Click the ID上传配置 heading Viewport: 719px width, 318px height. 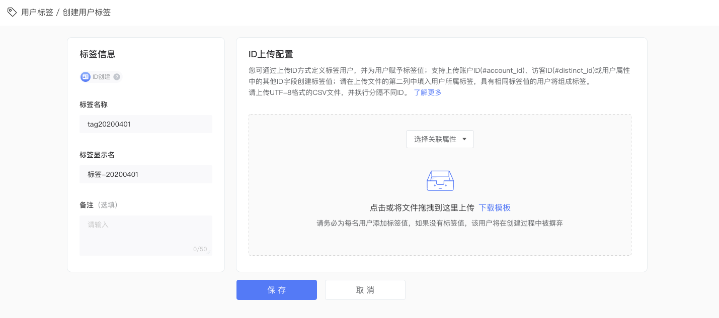271,54
